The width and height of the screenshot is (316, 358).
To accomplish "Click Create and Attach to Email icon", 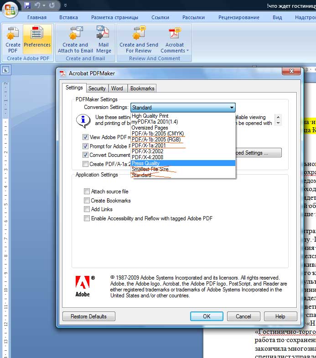I will coord(75,40).
